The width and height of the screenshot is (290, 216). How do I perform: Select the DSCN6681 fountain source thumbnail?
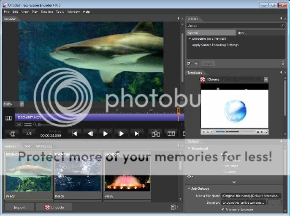[127, 175]
